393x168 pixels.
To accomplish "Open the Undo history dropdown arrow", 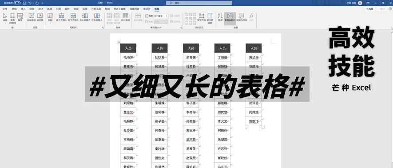I will pos(33,3).
